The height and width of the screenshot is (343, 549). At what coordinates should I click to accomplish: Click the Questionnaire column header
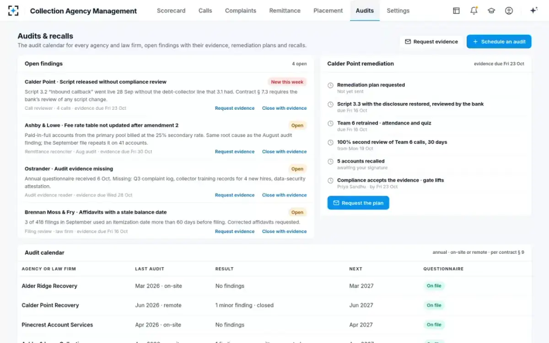pos(443,269)
